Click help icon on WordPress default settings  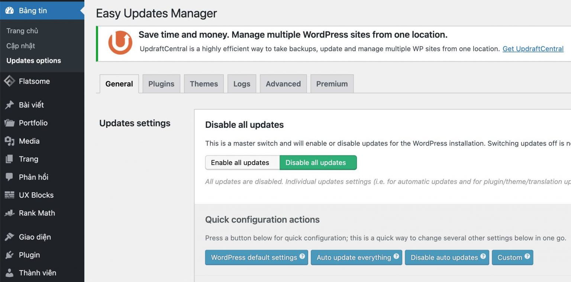point(302,256)
